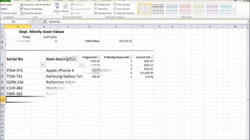The width and height of the screenshot is (250, 140).
Task: Click cell containing Q398-156
Action: tap(25, 82)
